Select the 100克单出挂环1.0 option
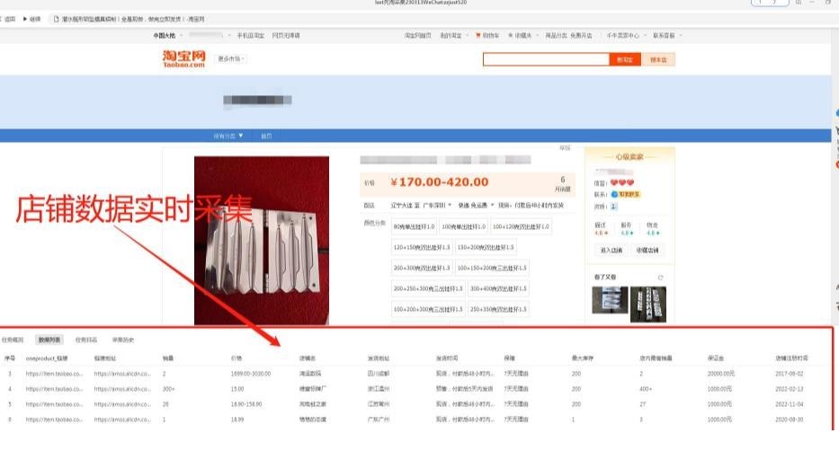 [x=463, y=226]
